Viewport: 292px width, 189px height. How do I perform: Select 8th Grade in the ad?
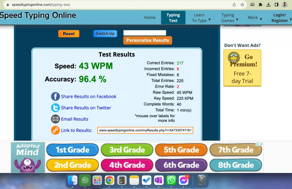click(x=236, y=165)
